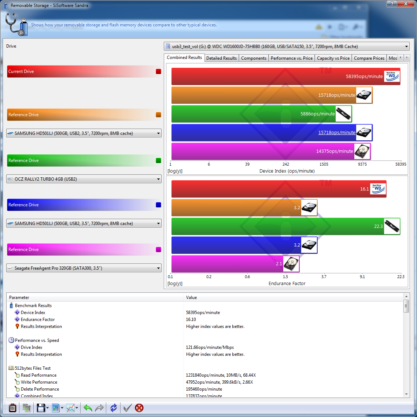417x417 pixels.
Task: Click the results list scrollbar thumb
Action: pos(406,306)
